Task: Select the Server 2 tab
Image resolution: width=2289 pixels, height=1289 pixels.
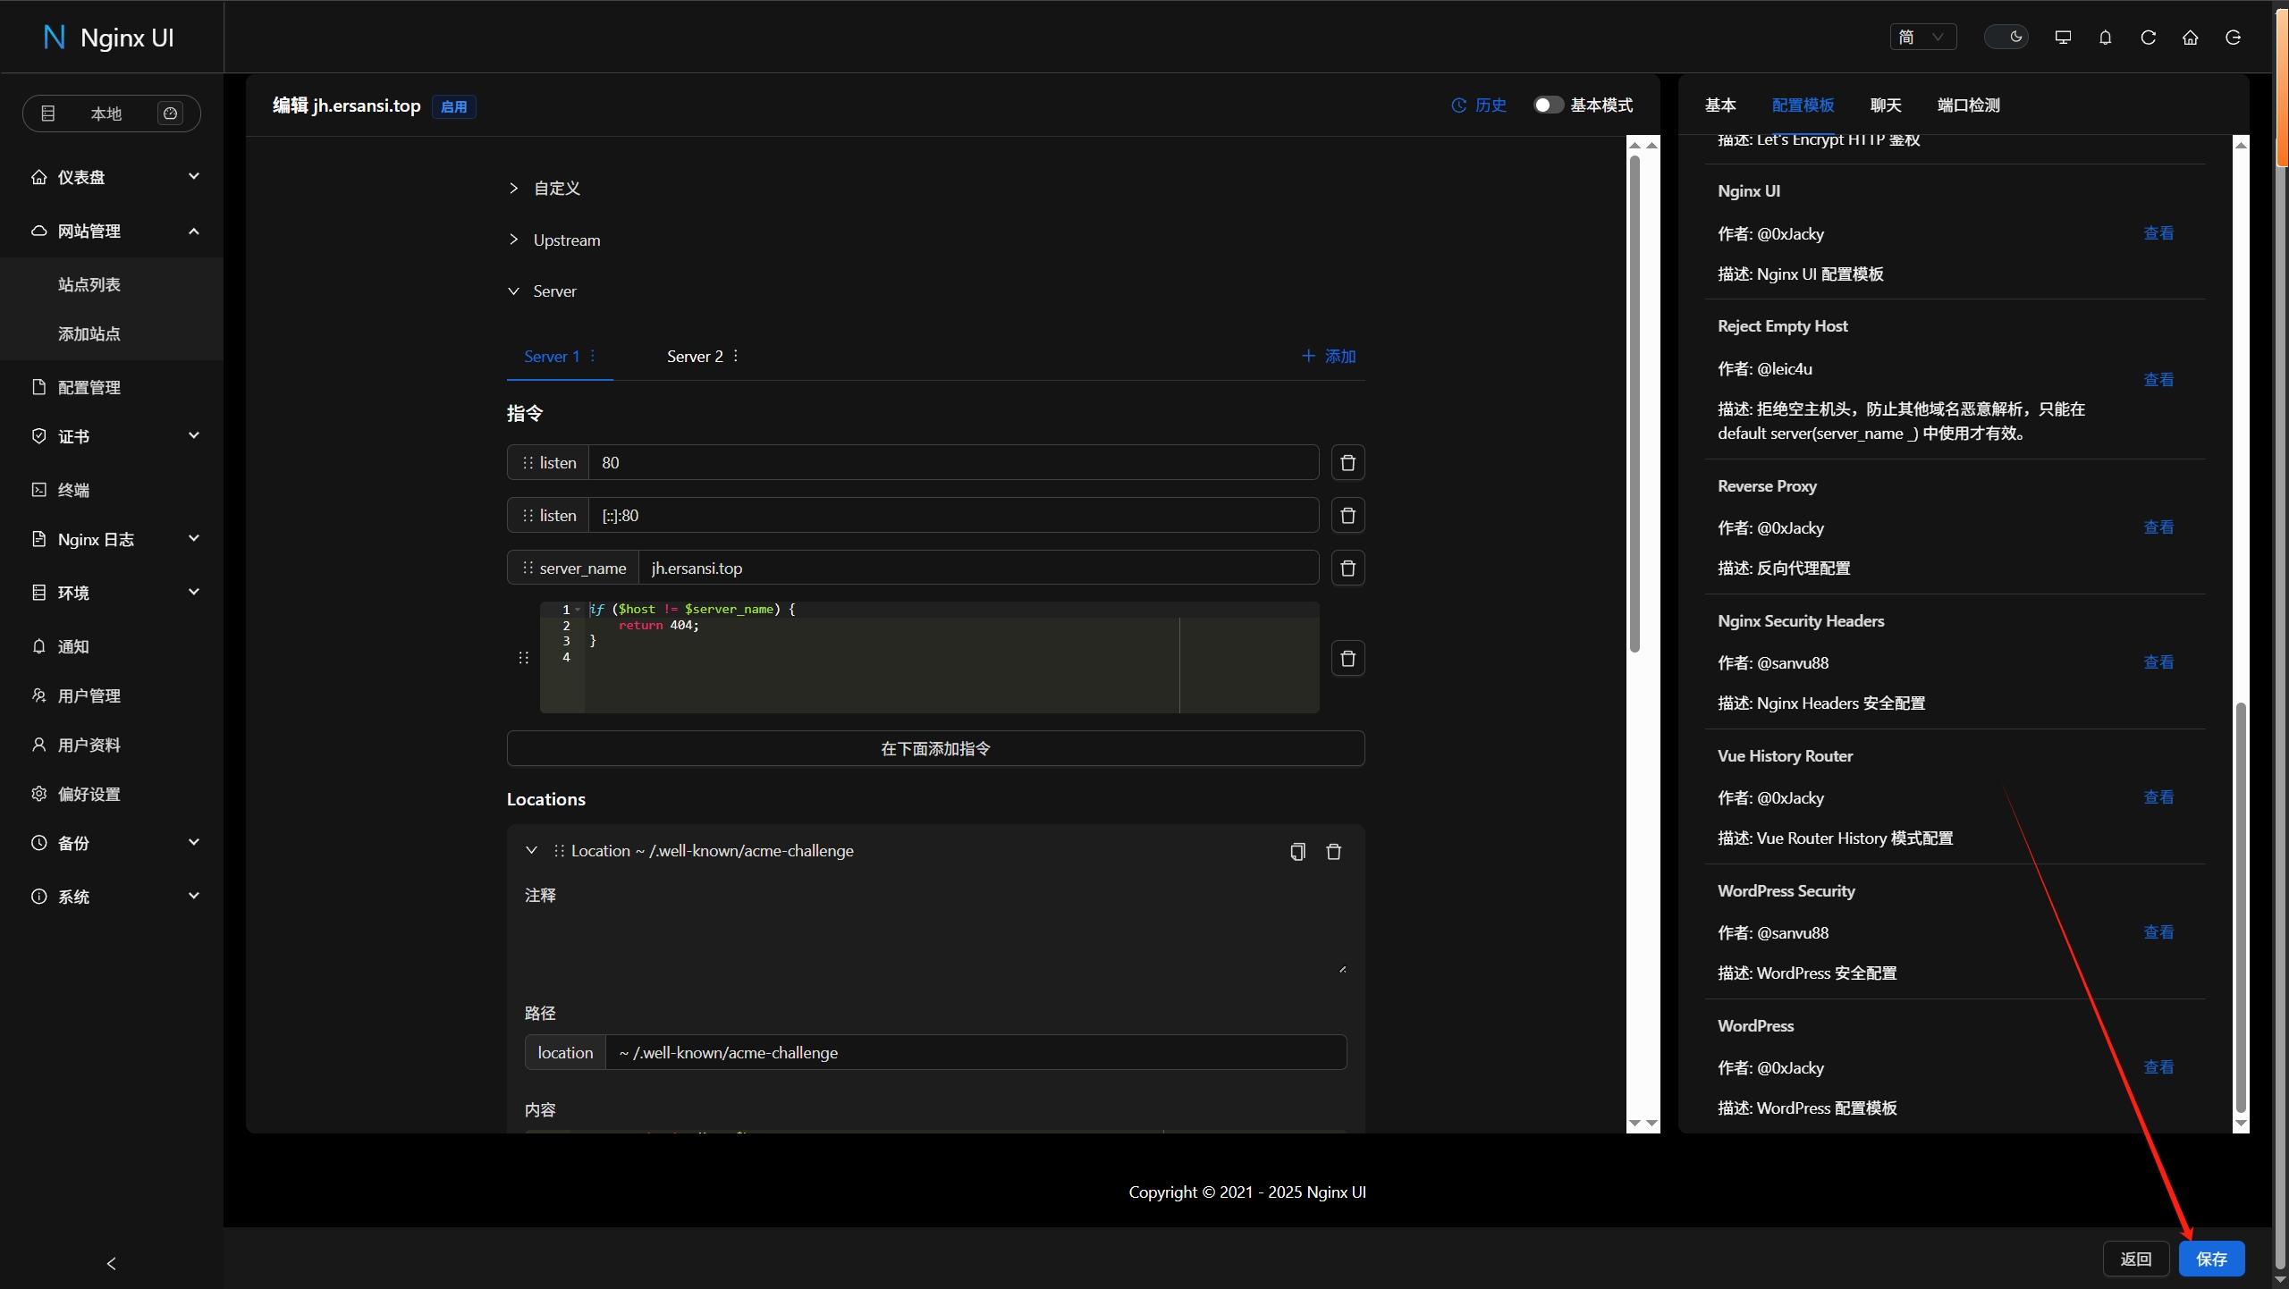Action: pyautogui.click(x=695, y=356)
